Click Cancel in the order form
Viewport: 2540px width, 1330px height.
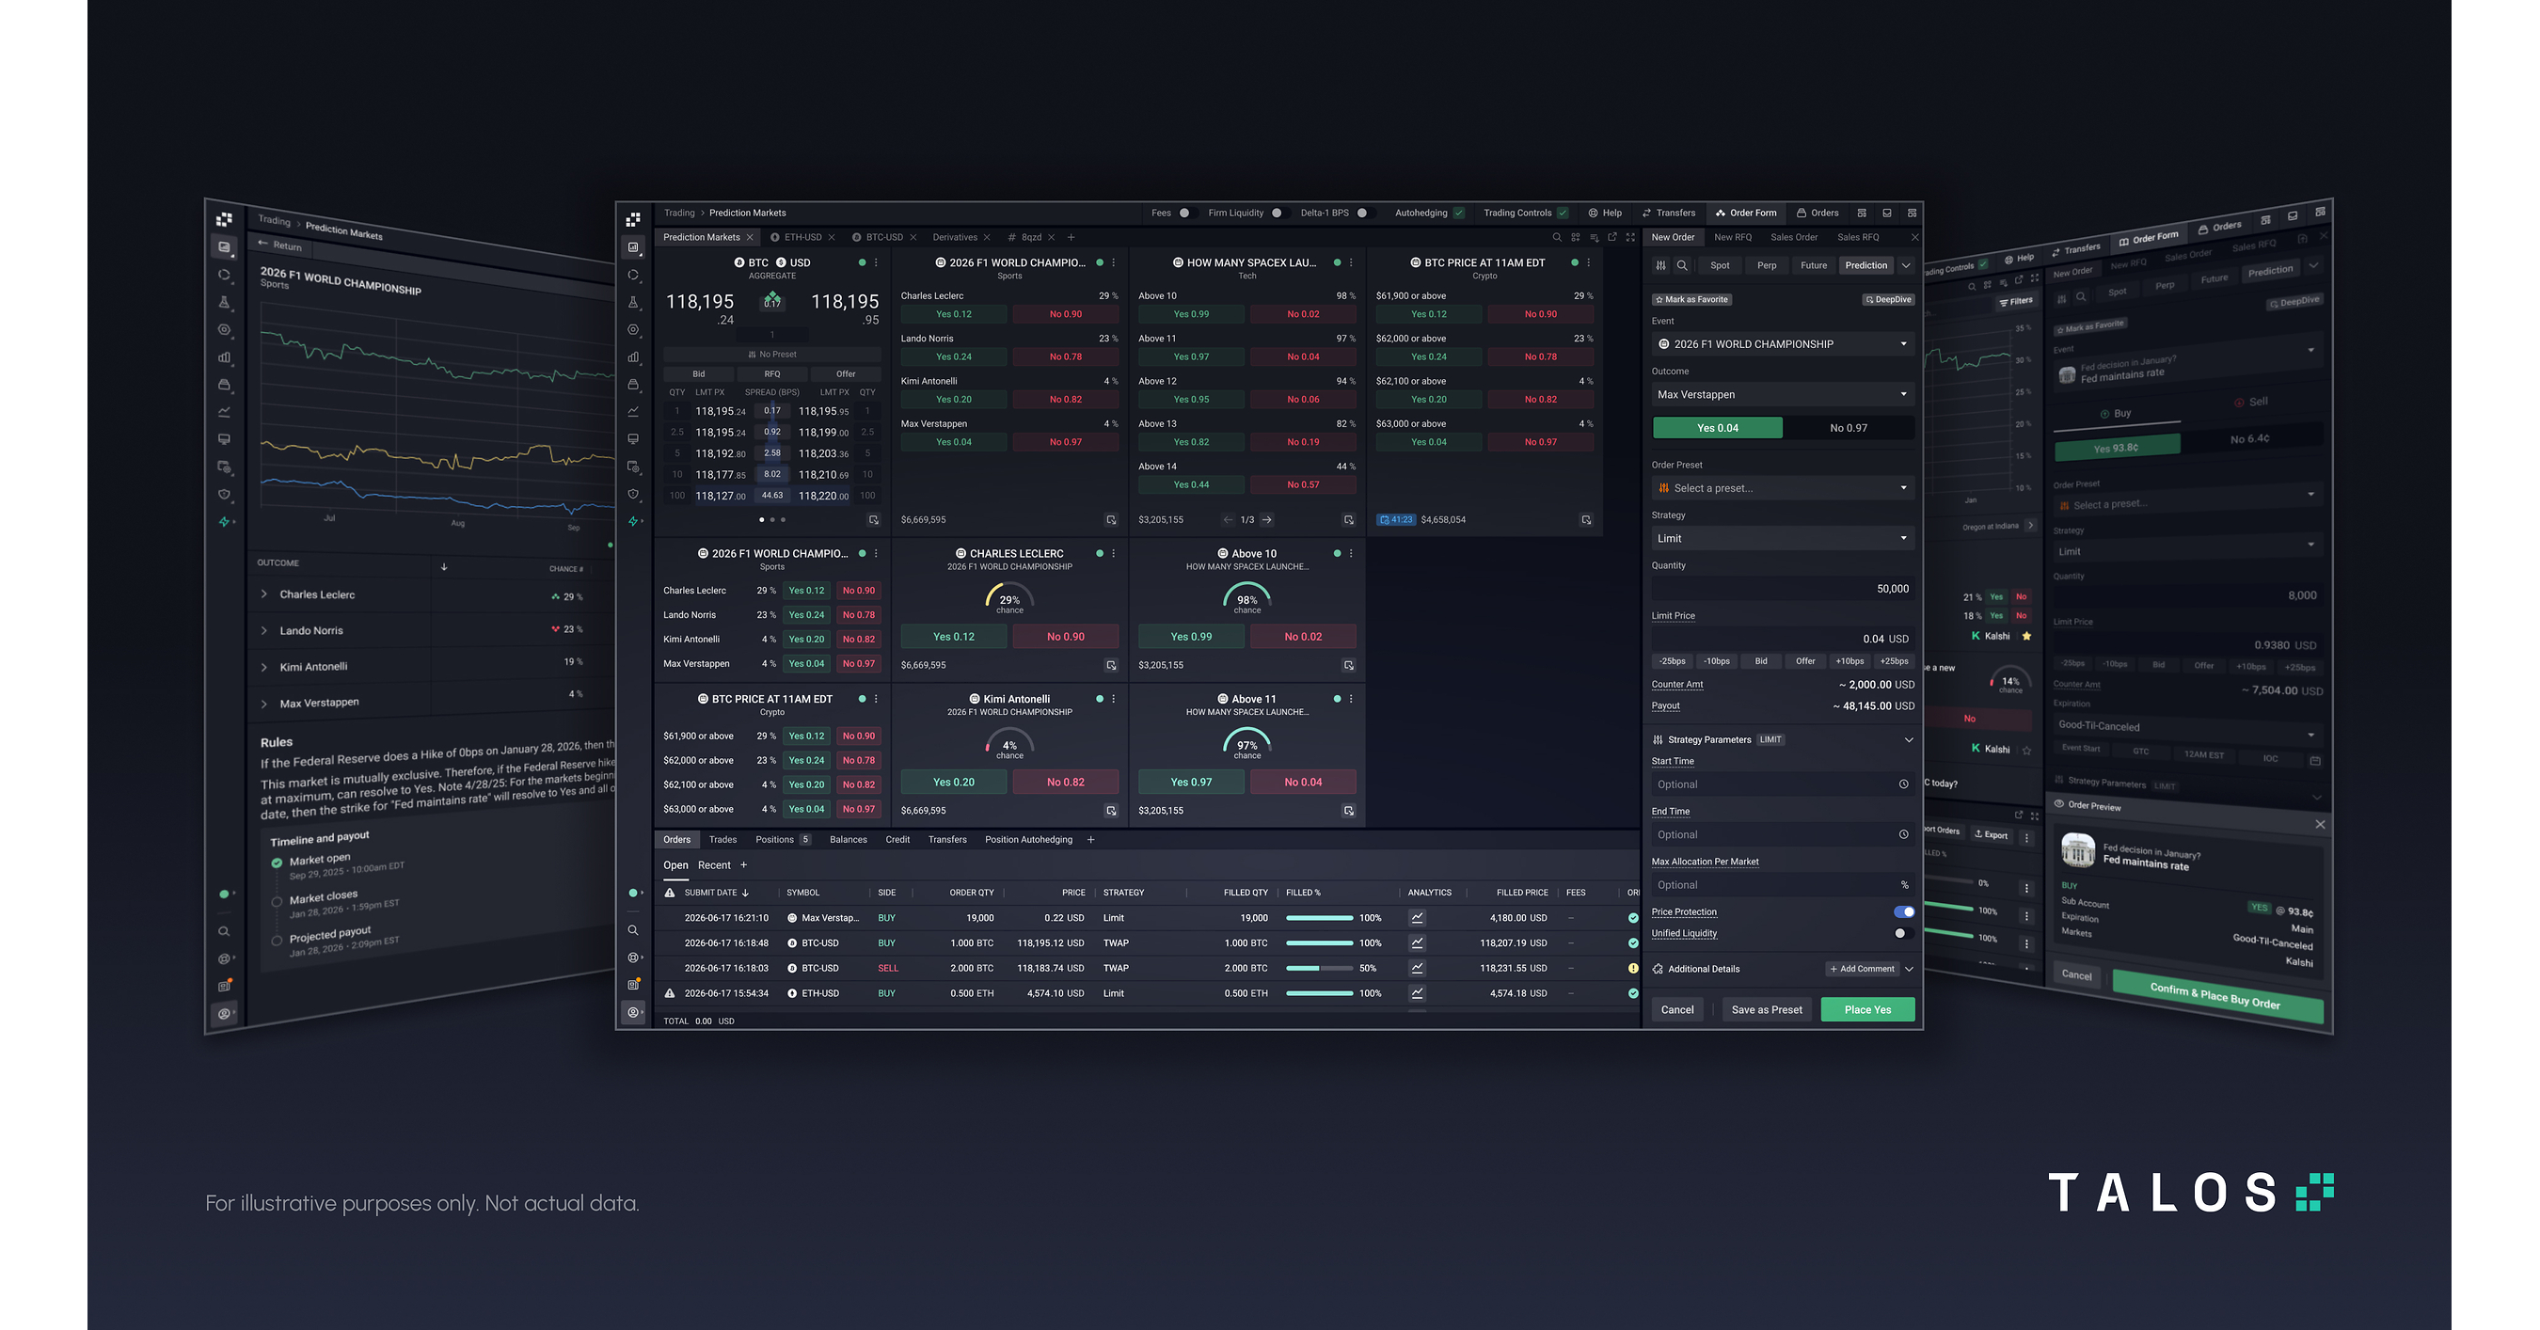[1677, 1009]
